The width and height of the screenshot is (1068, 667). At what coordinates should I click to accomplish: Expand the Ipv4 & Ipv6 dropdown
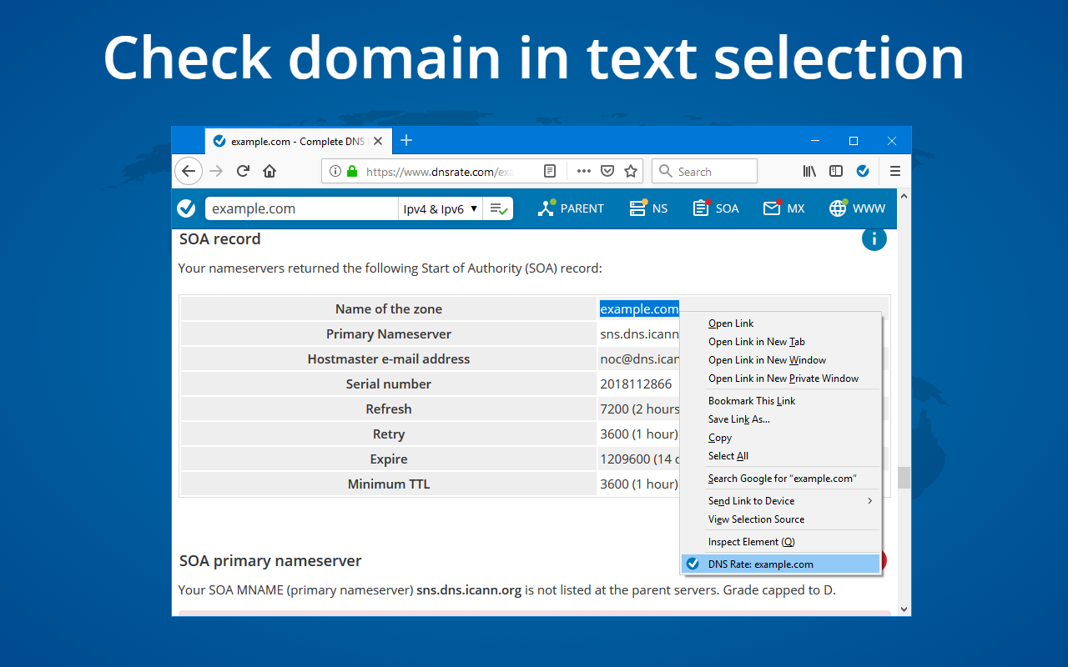[x=441, y=208]
